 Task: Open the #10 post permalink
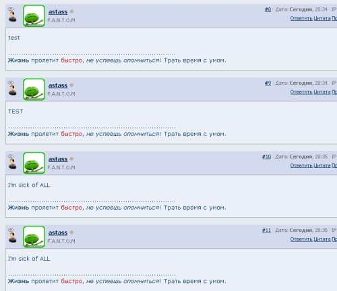[266, 157]
